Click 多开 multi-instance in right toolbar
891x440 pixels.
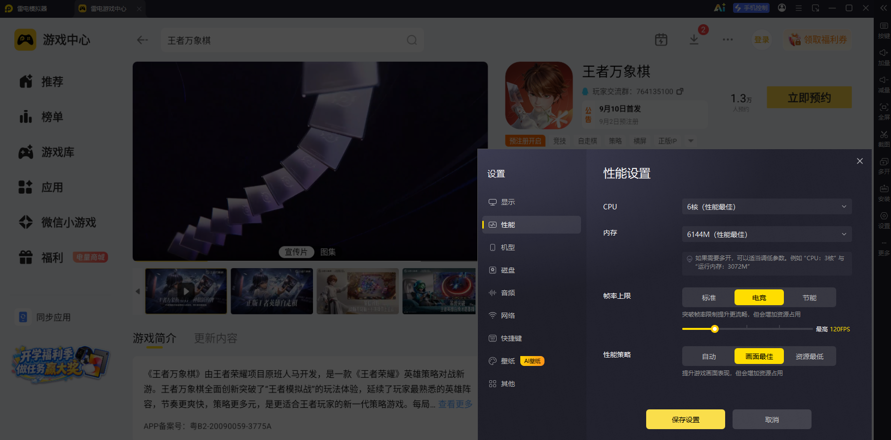(x=884, y=166)
